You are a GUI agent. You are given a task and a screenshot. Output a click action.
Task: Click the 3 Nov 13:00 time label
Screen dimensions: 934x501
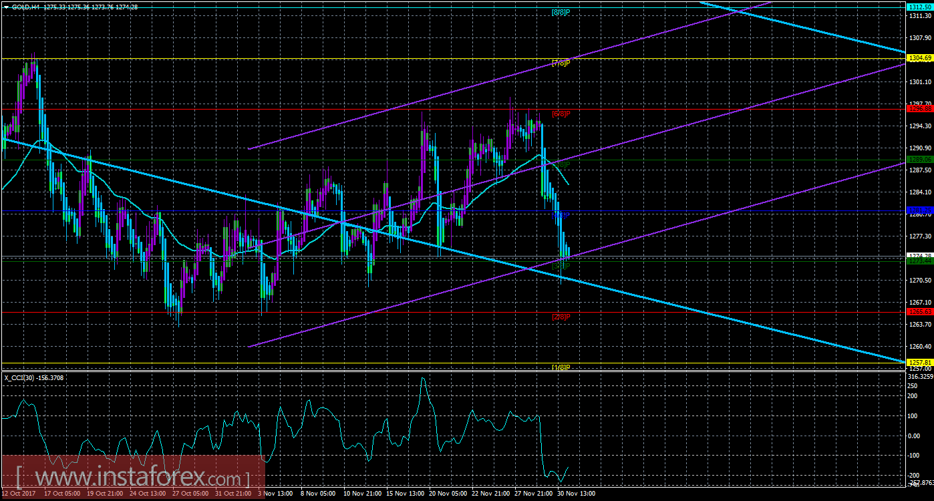point(275,494)
